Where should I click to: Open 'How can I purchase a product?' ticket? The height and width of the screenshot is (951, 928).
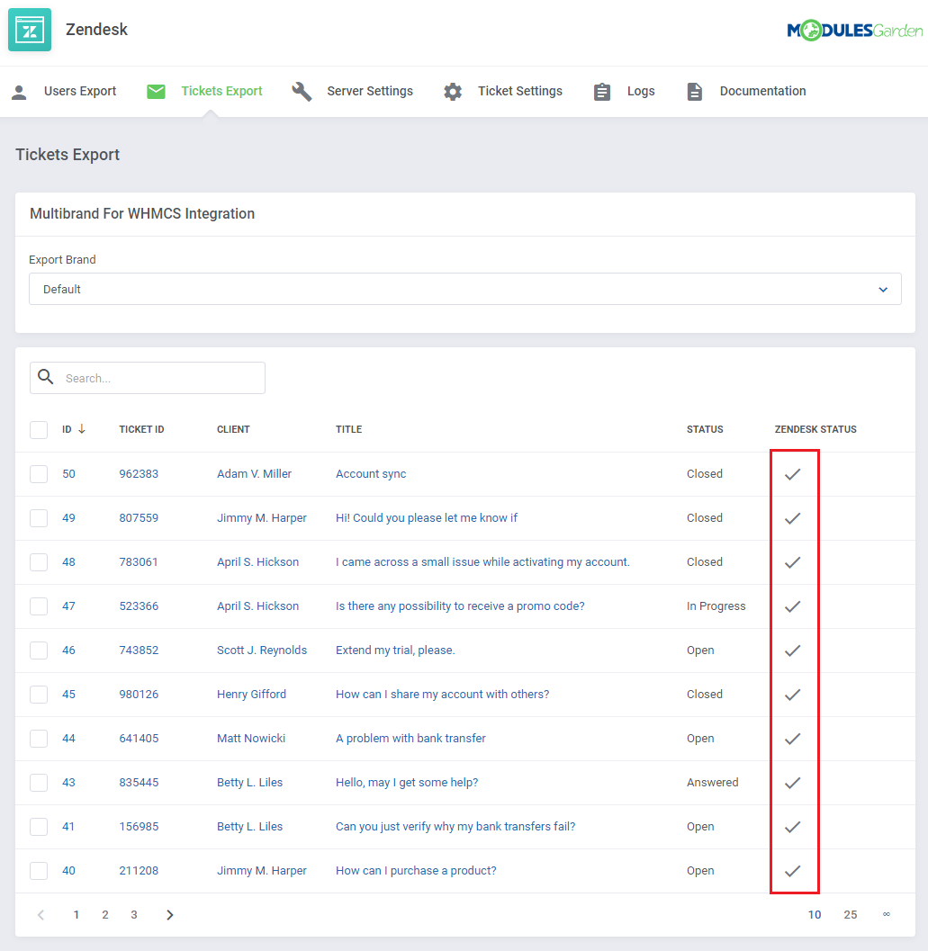(x=416, y=870)
